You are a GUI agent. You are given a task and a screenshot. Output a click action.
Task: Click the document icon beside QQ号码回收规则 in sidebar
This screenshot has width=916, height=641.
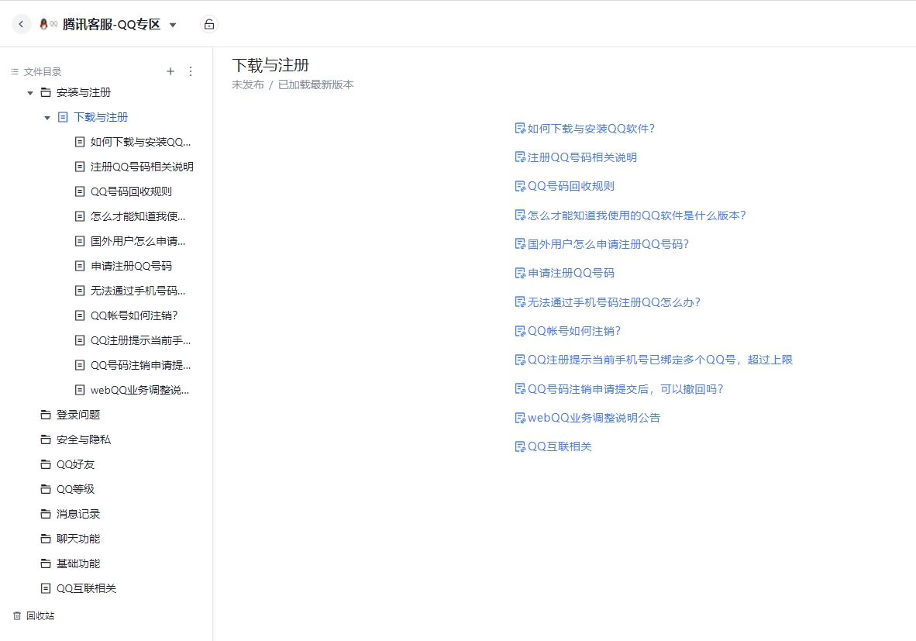click(x=79, y=191)
